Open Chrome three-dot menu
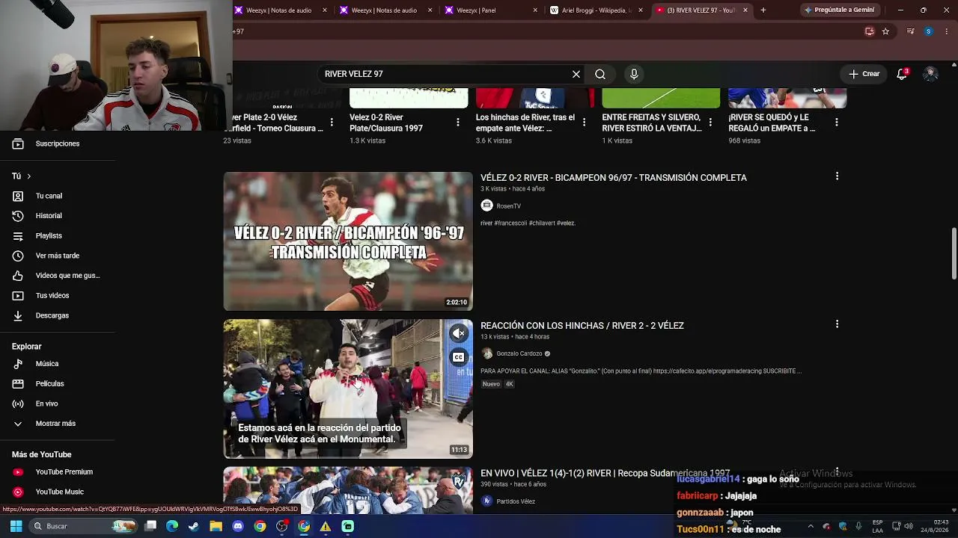Viewport: 958px width, 538px height. tap(947, 31)
